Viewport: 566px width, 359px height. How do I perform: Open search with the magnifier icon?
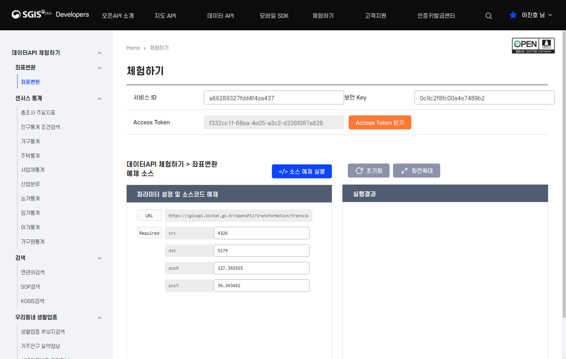pyautogui.click(x=488, y=15)
